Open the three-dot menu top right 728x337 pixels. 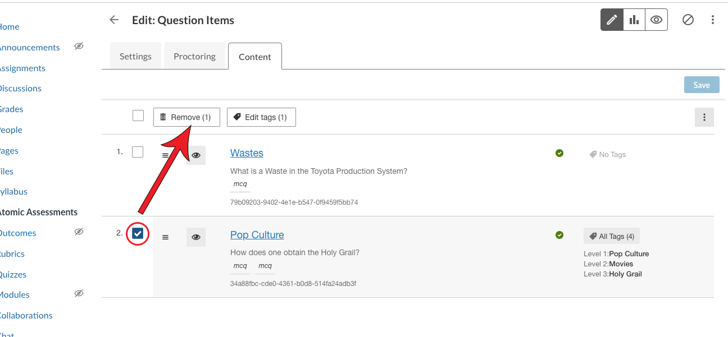pos(712,19)
